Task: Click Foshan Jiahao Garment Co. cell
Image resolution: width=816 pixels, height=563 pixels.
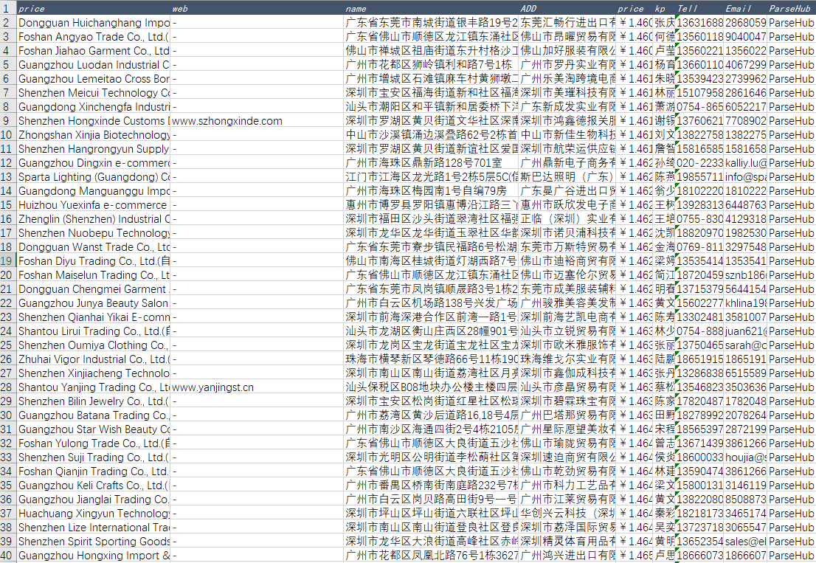Action: pos(94,50)
